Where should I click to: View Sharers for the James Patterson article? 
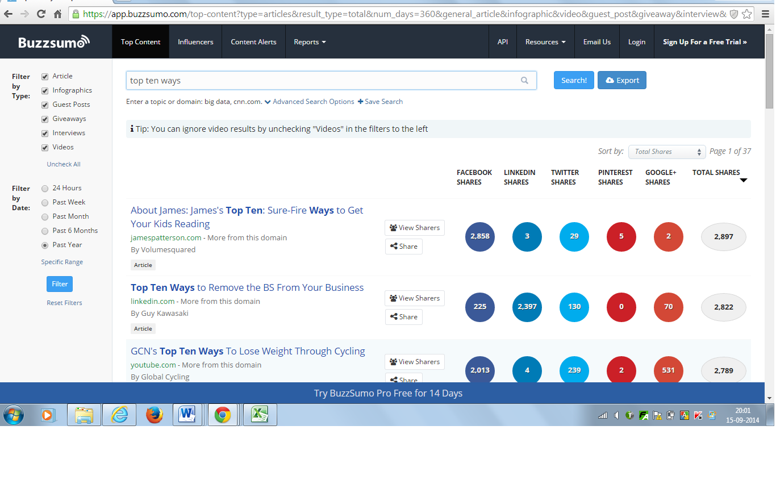[x=415, y=228]
